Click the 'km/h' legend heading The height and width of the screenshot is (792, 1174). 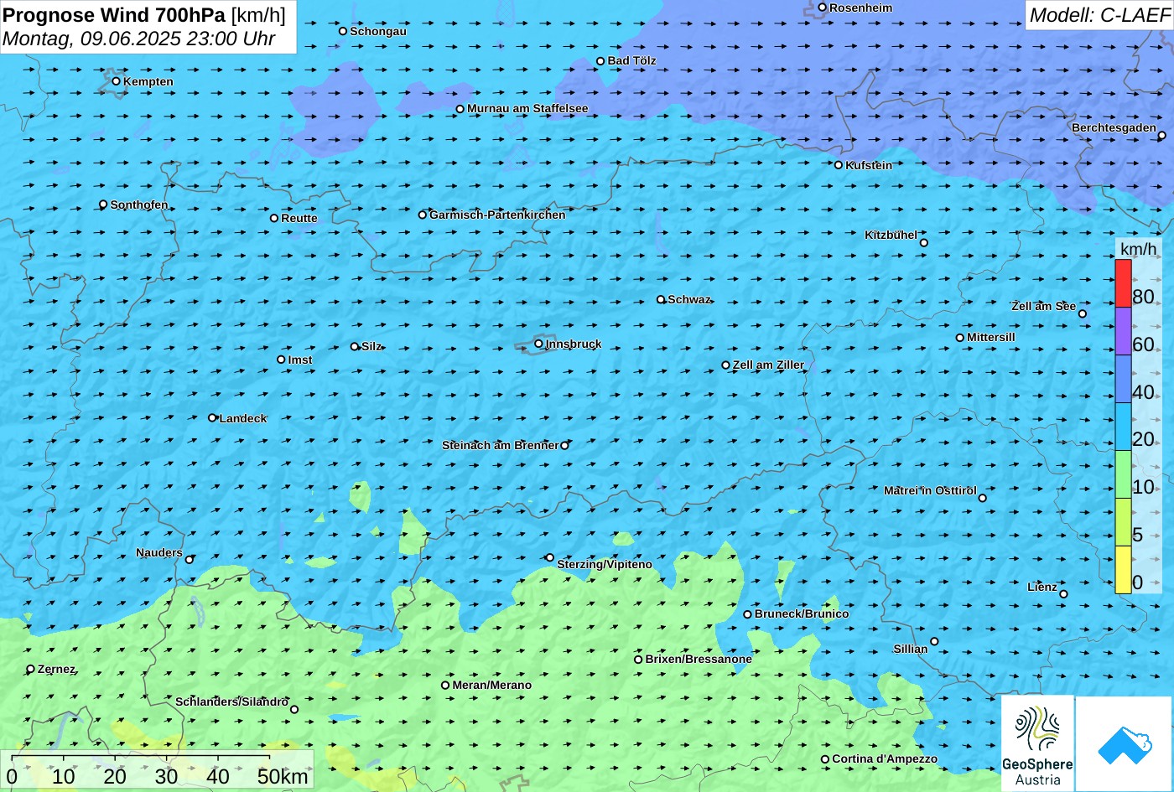tap(1138, 249)
